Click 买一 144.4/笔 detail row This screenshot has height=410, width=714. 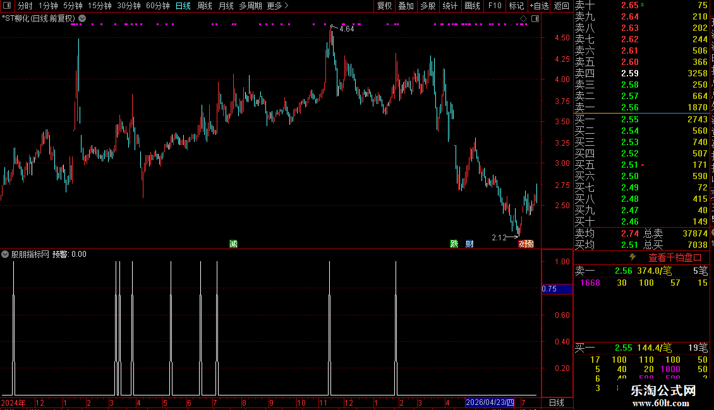641,348
